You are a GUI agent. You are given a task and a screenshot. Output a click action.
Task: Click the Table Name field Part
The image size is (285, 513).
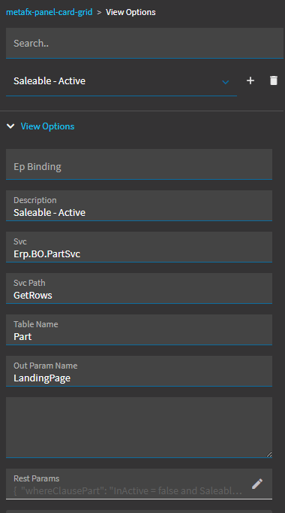tap(139, 329)
